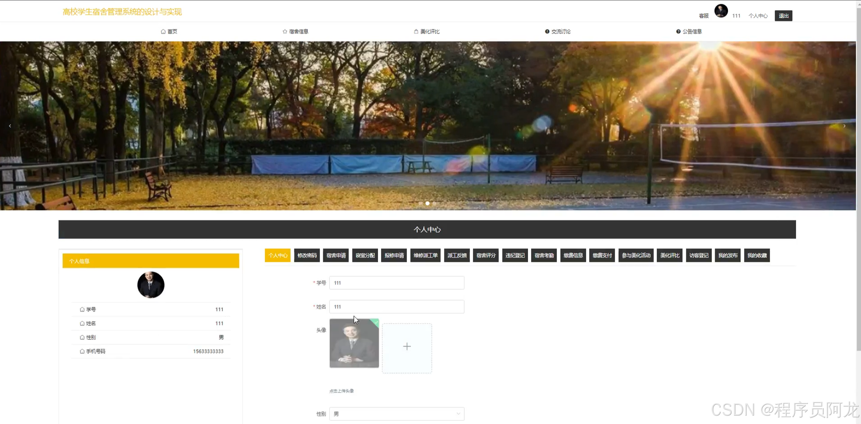This screenshot has height=424, width=861.
Task: Switch to the 修改密码 tab
Action: click(307, 256)
